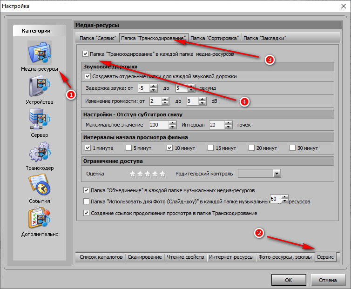This screenshot has height=289, width=351.
Task: Disable separate folders for each audio track
Action: (x=88, y=76)
